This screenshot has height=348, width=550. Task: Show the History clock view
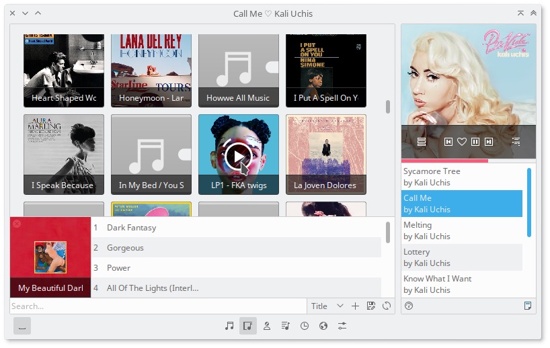[305, 326]
